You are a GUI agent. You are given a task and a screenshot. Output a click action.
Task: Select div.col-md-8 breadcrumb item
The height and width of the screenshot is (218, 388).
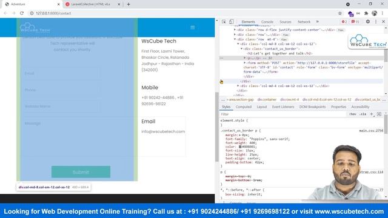point(327,99)
